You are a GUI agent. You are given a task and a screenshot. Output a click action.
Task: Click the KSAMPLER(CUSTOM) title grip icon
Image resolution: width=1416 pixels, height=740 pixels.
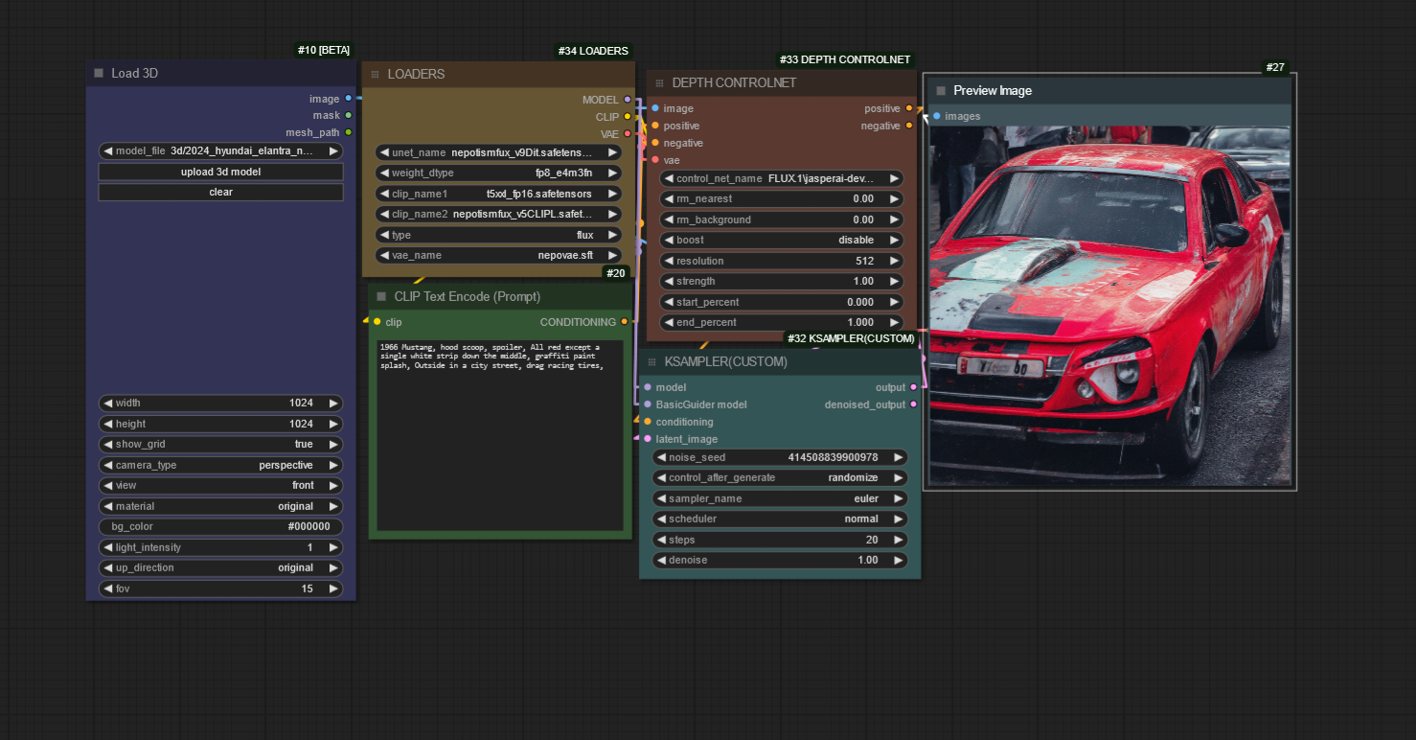[x=652, y=361]
